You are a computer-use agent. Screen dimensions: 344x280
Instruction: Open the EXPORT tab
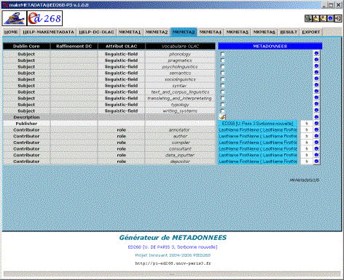[311, 32]
